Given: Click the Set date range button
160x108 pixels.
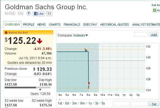Looking at the screenshot, I should tap(154, 104).
